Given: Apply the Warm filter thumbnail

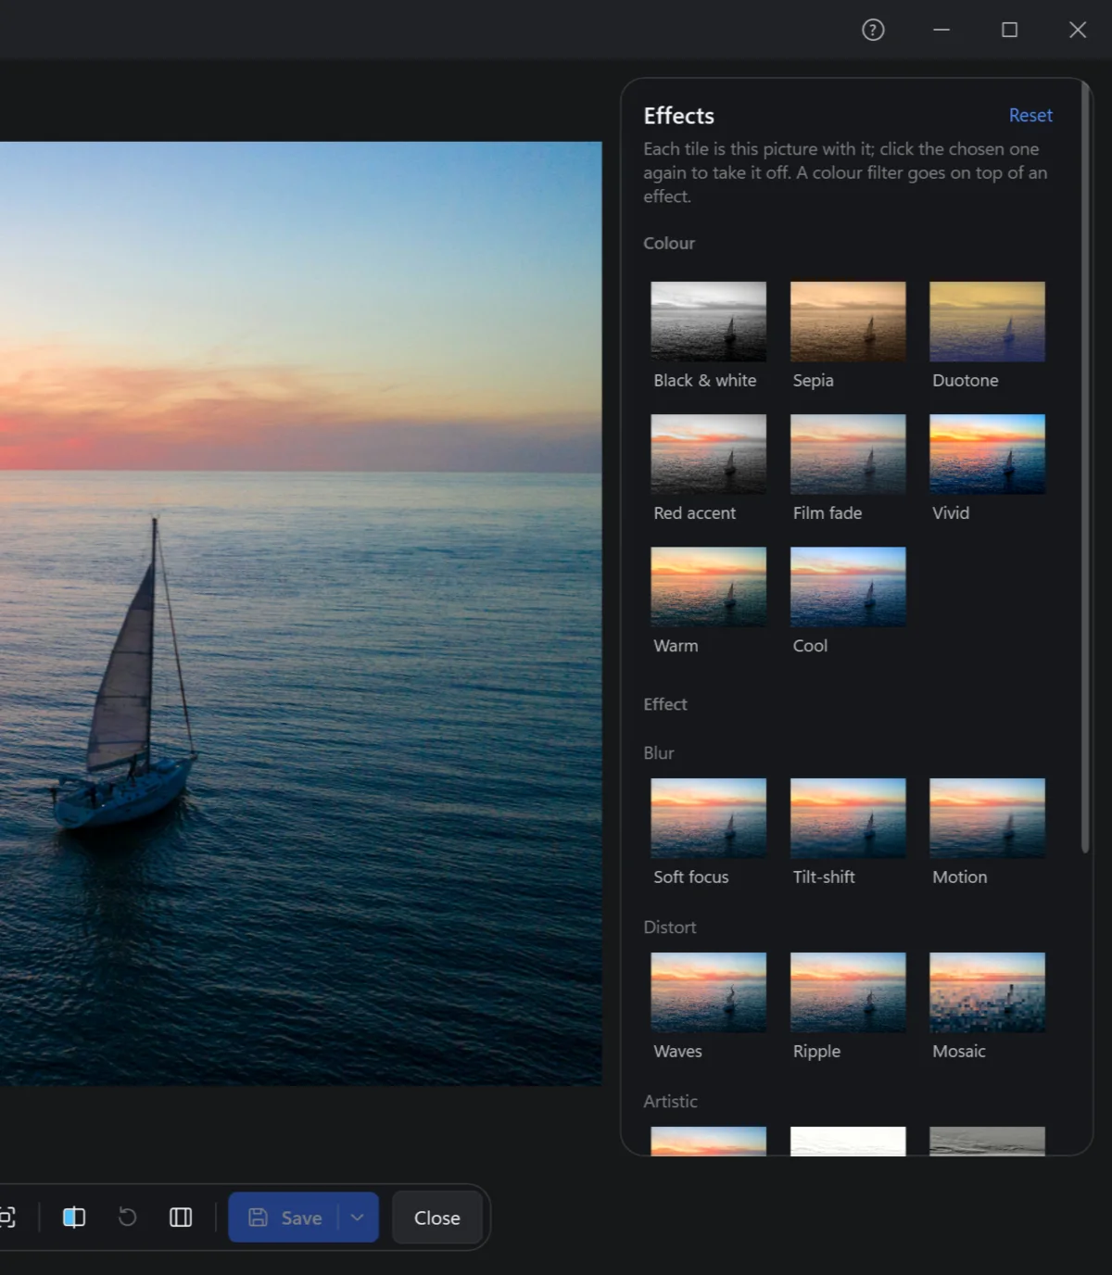Looking at the screenshot, I should pyautogui.click(x=708, y=586).
